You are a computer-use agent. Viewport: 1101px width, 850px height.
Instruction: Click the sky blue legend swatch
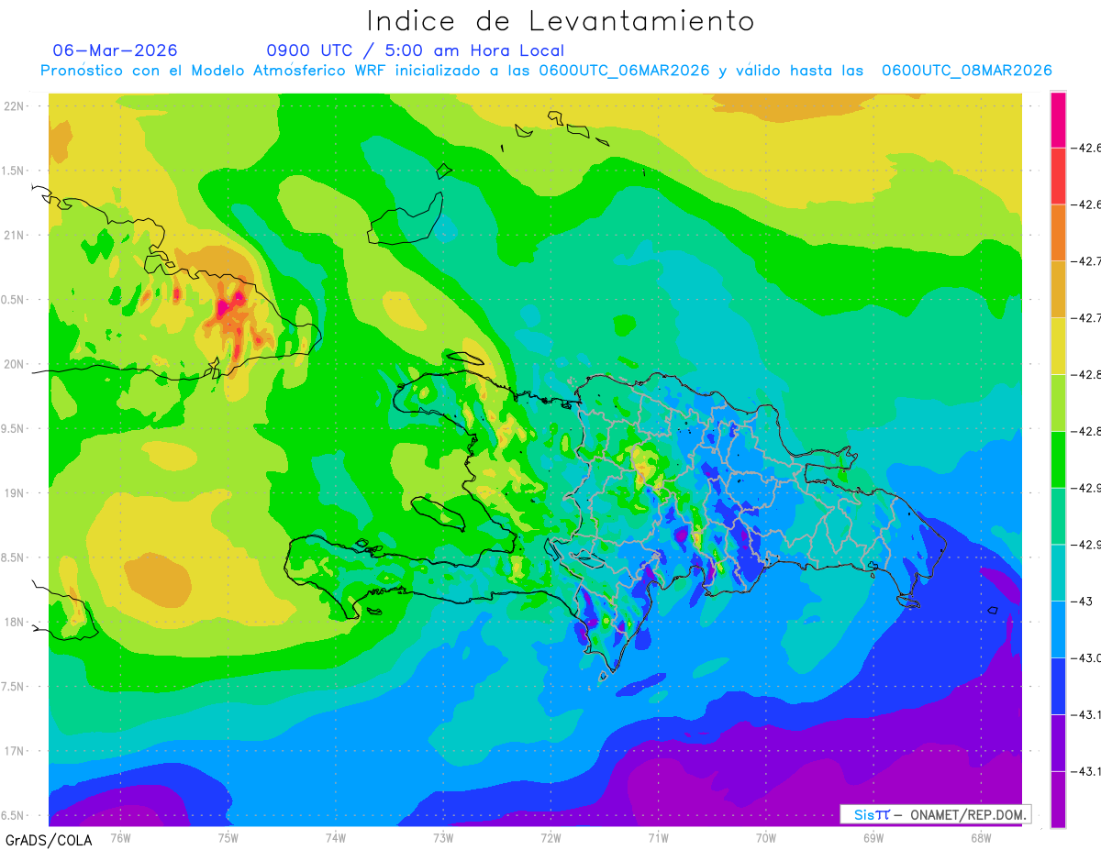(x=1058, y=630)
